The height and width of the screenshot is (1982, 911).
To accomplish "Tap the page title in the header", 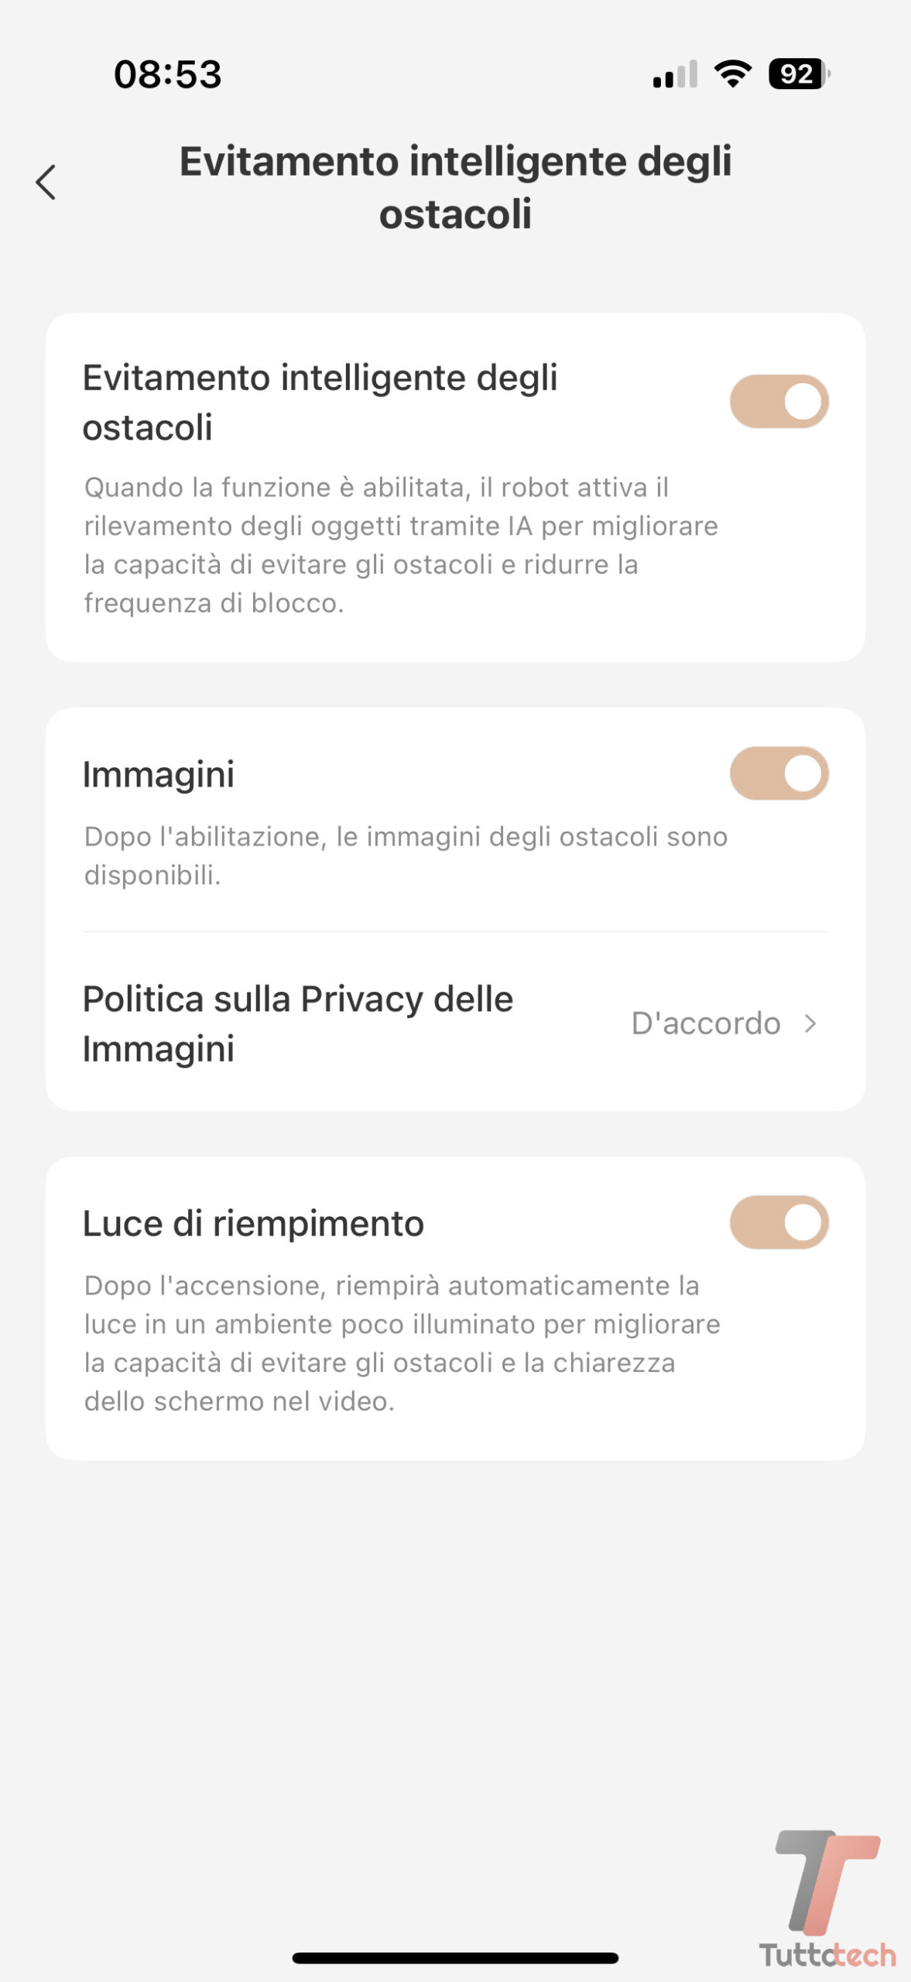I will pyautogui.click(x=455, y=187).
